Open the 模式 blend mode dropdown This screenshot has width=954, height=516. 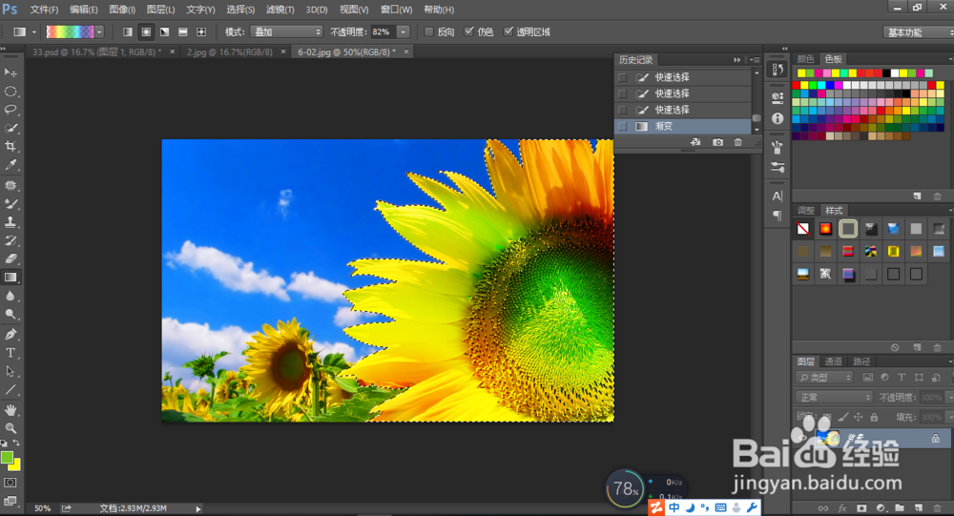pos(286,31)
